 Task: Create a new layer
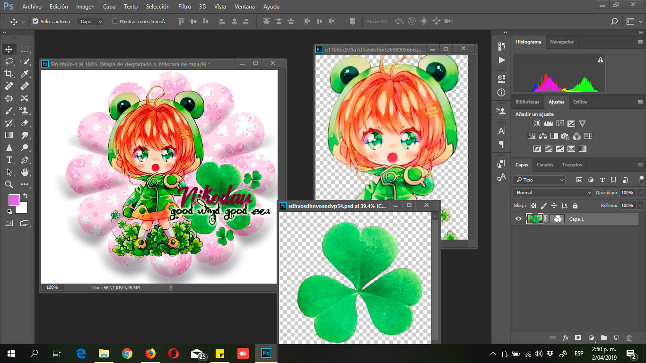[616, 338]
